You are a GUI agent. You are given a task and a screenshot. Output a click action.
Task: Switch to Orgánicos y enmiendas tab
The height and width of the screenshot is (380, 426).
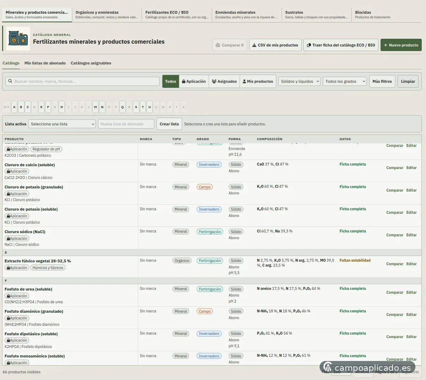point(107,14)
